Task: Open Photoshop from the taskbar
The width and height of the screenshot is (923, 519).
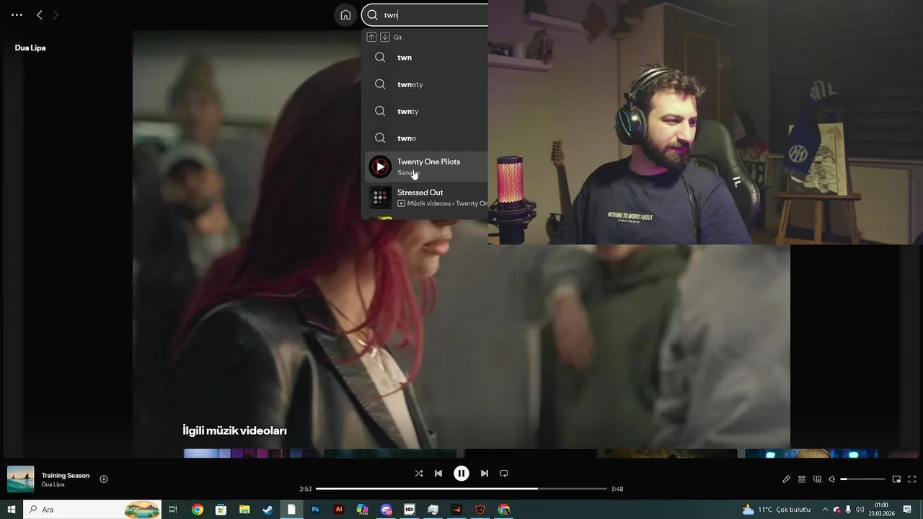Action: click(x=315, y=510)
